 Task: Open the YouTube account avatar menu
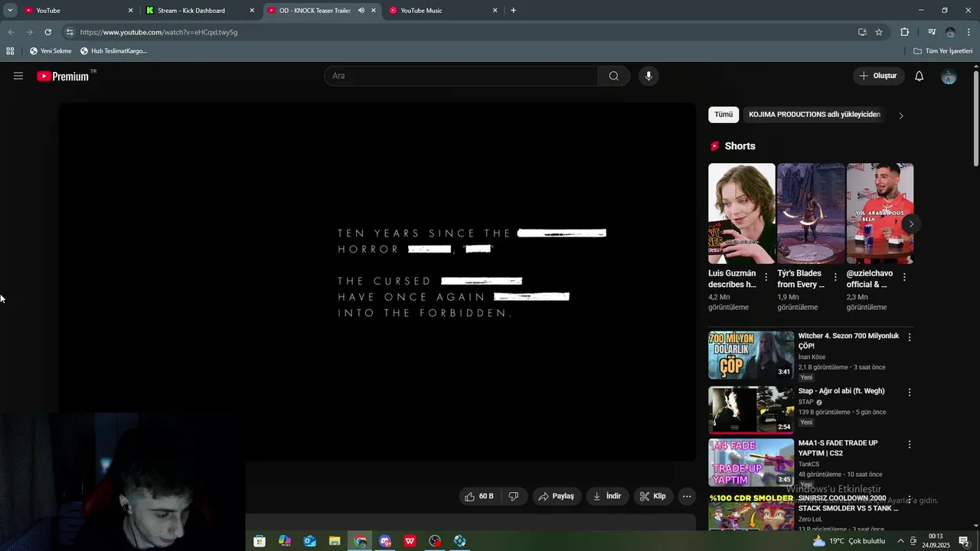pyautogui.click(x=949, y=76)
